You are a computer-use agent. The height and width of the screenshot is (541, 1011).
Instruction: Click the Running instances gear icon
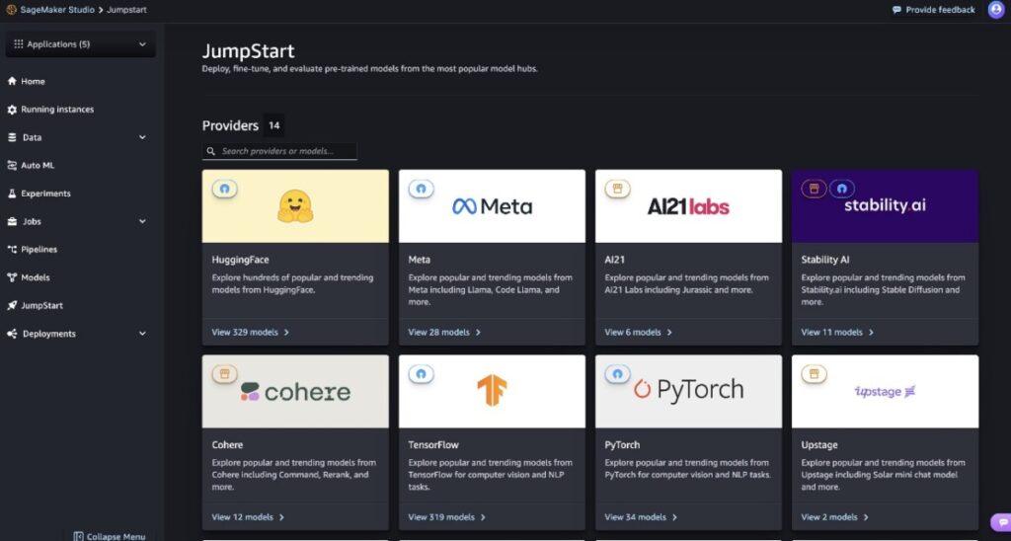[x=12, y=110]
